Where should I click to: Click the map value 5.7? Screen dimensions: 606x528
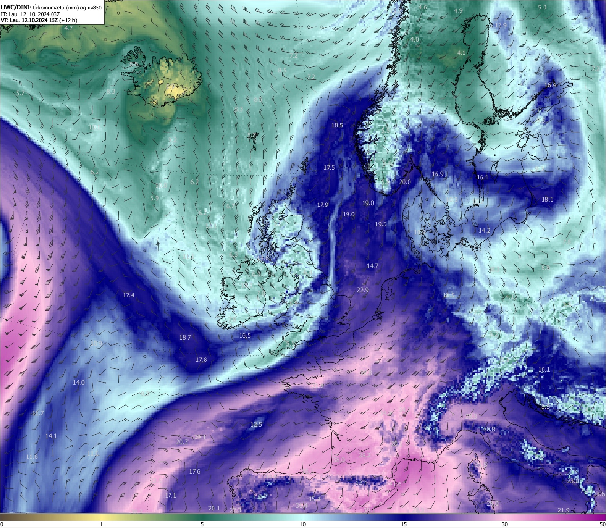[x=20, y=93]
